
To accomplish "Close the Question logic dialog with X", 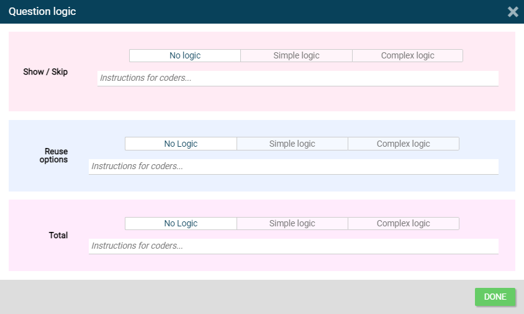I will coord(513,12).
